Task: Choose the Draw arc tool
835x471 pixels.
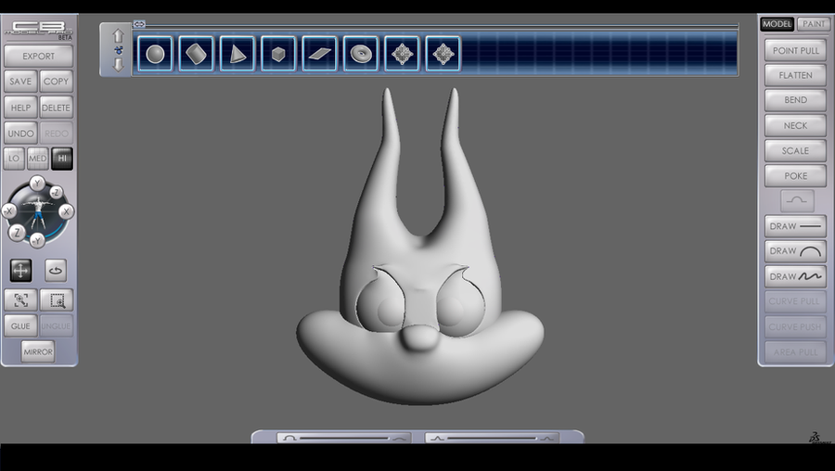Action: [x=796, y=251]
